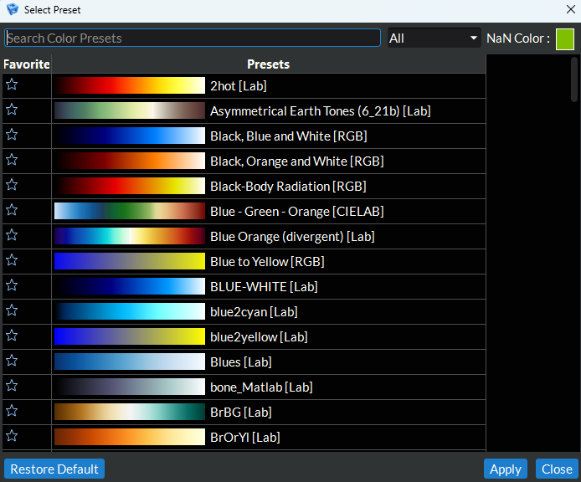Pick the Blue - Green - Orange gradient

click(130, 211)
